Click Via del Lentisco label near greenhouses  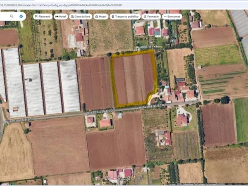pyautogui.click(x=101, y=112)
